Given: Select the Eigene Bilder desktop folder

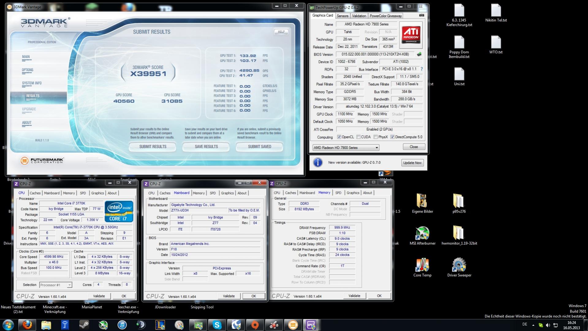Looking at the screenshot, I should point(422,203).
